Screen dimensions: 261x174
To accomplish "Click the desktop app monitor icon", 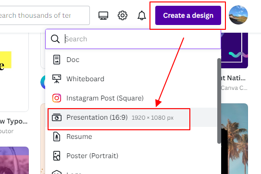I will (x=103, y=15).
